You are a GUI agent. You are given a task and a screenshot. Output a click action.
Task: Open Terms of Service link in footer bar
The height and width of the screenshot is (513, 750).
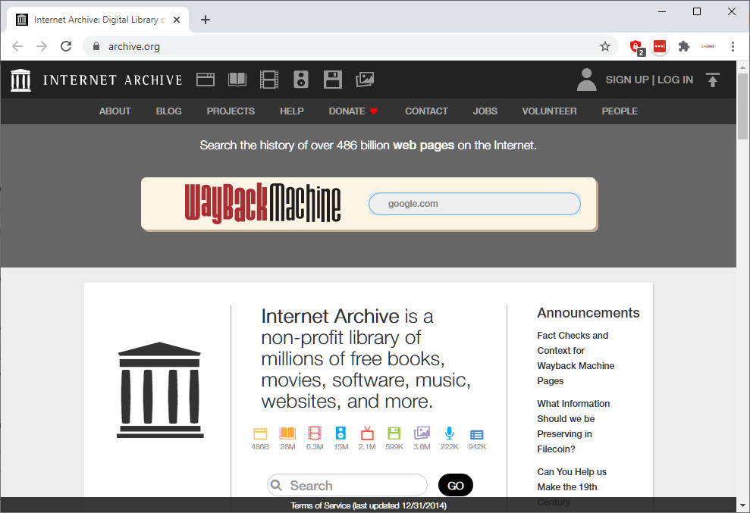(369, 506)
